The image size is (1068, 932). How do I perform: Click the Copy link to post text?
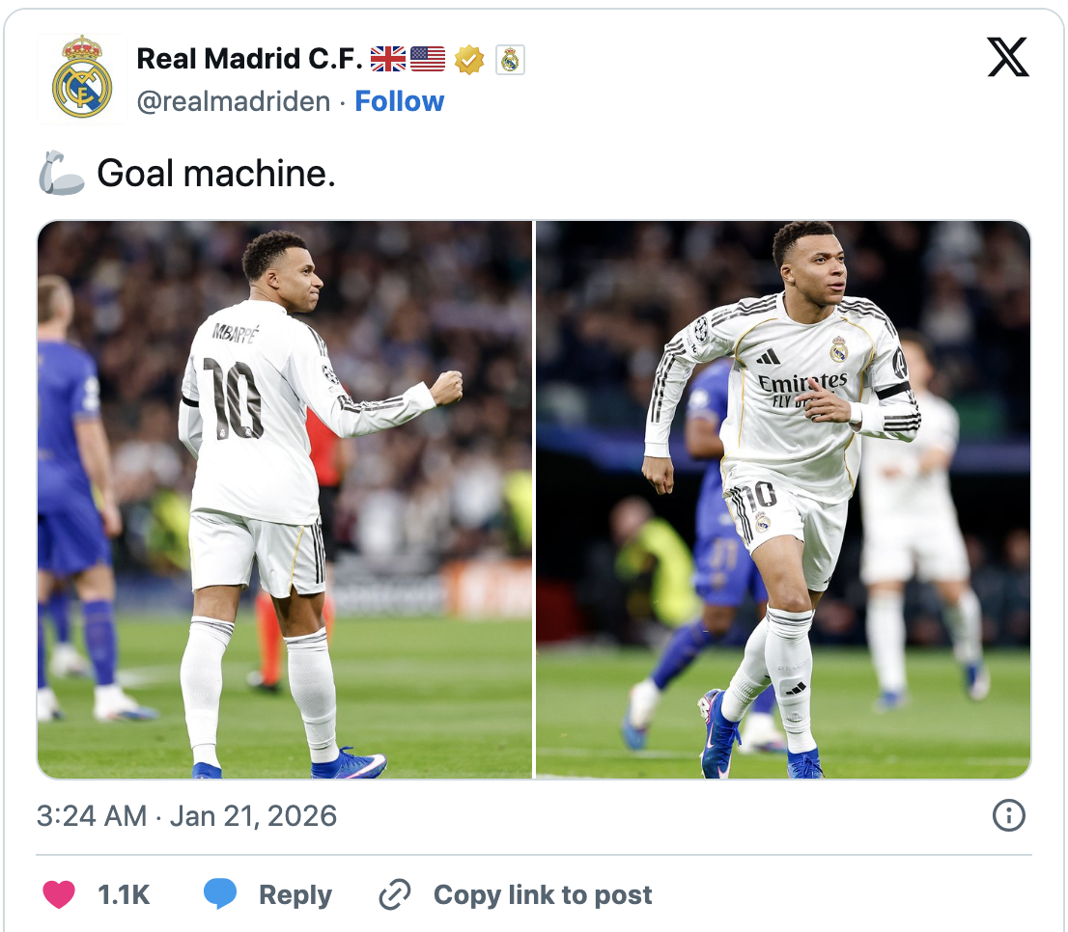click(x=543, y=894)
